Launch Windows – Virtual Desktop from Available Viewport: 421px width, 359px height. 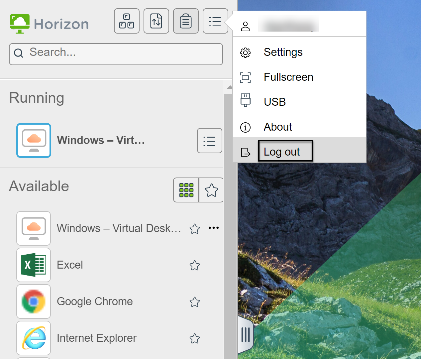34,228
